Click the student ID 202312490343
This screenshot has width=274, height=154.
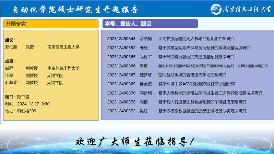pos(121,39)
